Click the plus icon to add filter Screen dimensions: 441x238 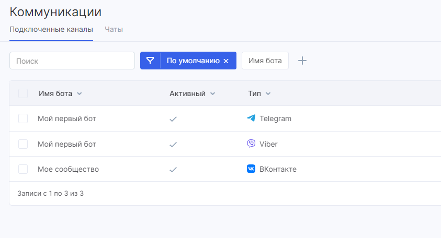click(302, 61)
